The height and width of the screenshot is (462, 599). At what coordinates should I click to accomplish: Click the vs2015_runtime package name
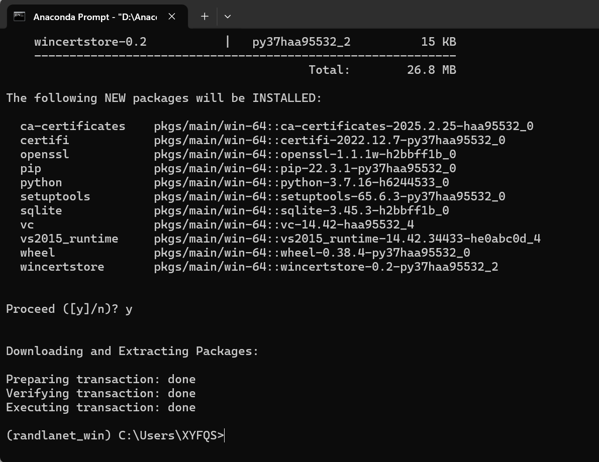pyautogui.click(x=69, y=239)
